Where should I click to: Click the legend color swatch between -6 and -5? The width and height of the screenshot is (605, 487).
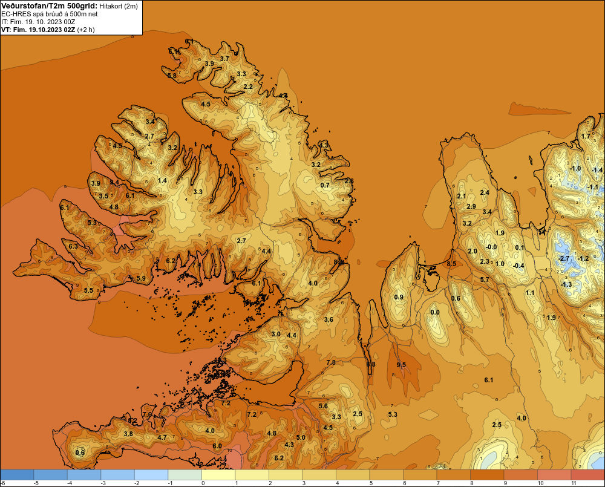tap(17, 474)
